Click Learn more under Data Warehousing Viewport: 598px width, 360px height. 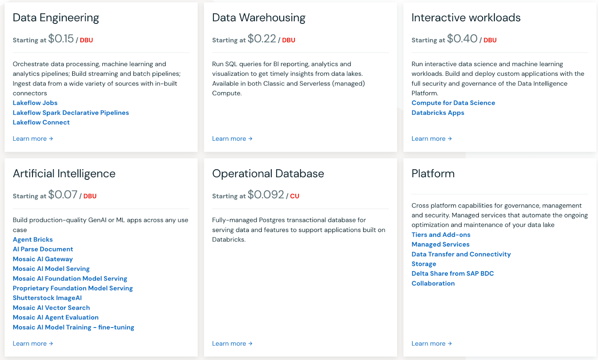click(232, 139)
